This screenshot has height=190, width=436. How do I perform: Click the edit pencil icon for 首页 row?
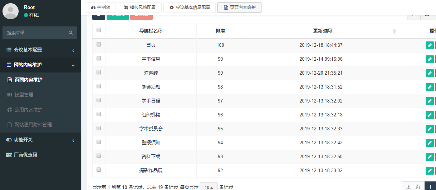pyautogui.click(x=430, y=45)
